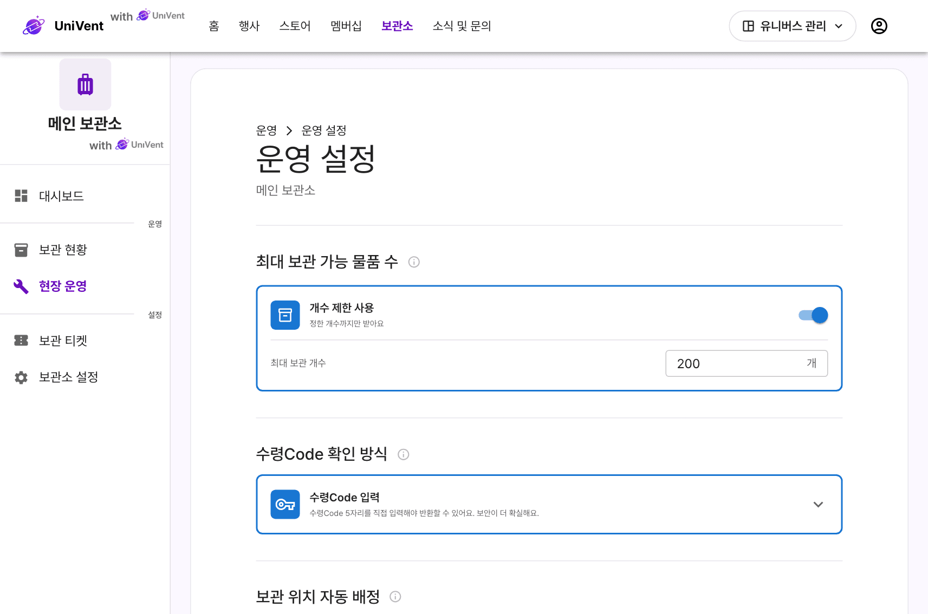Viewport: 928px width, 614px height.
Task: Click info icon next to 보관 위치 자동 배정
Action: tap(395, 597)
